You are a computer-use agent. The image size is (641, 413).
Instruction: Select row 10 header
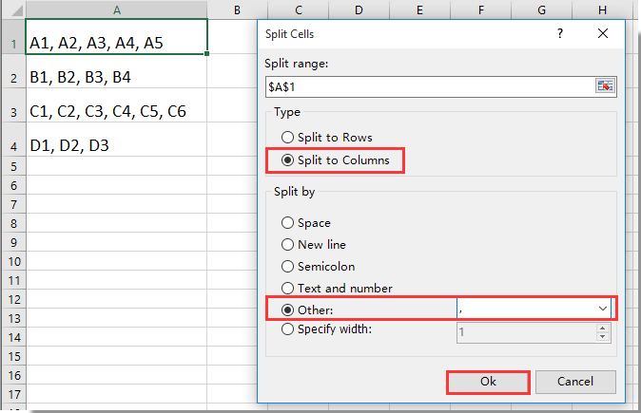(13, 261)
